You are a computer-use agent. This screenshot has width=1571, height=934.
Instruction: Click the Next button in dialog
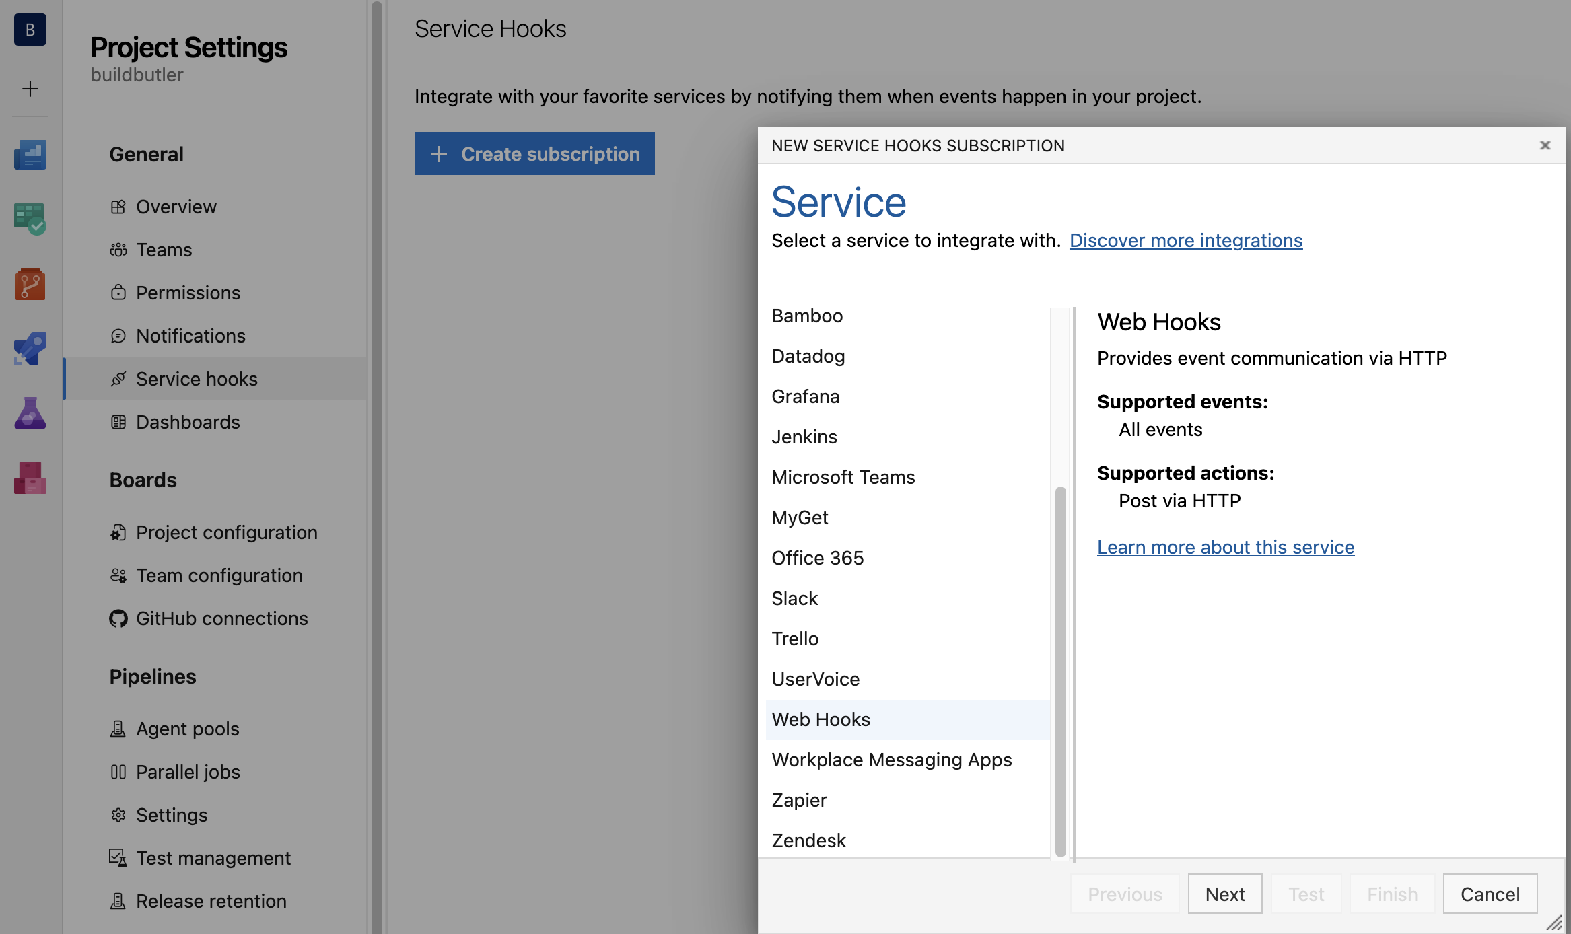click(1224, 894)
